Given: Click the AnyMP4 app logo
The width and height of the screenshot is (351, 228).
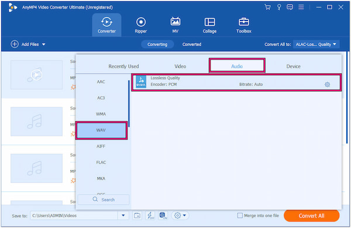Looking at the screenshot, I should pyautogui.click(x=13, y=8).
